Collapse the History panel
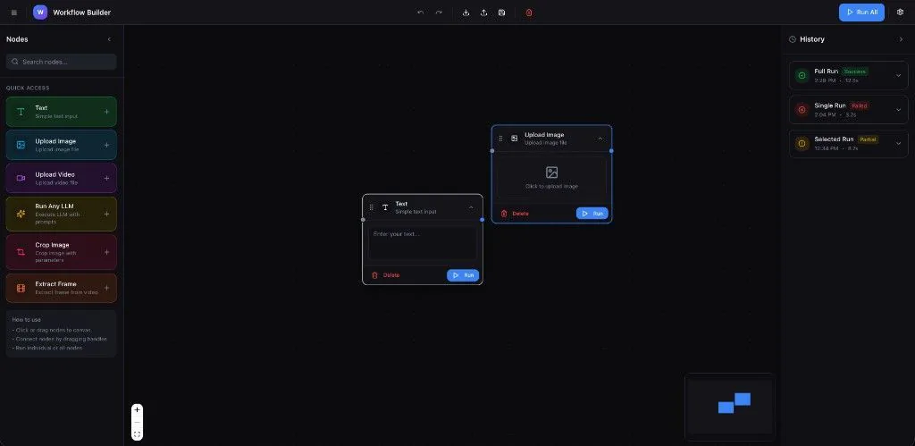This screenshot has width=915, height=446. pos(901,39)
